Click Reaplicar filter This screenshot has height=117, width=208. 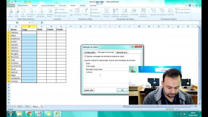tap(95, 13)
